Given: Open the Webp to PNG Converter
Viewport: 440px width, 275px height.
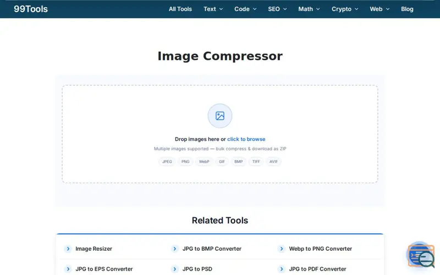Looking at the screenshot, I should pyautogui.click(x=321, y=249).
